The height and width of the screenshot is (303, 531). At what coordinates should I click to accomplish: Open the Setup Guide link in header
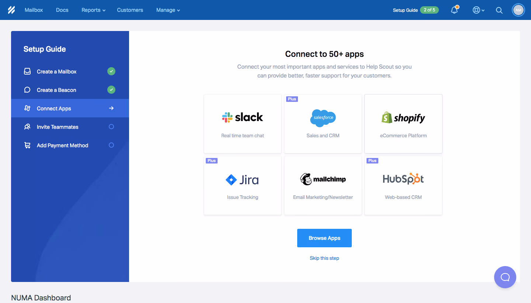405,10
